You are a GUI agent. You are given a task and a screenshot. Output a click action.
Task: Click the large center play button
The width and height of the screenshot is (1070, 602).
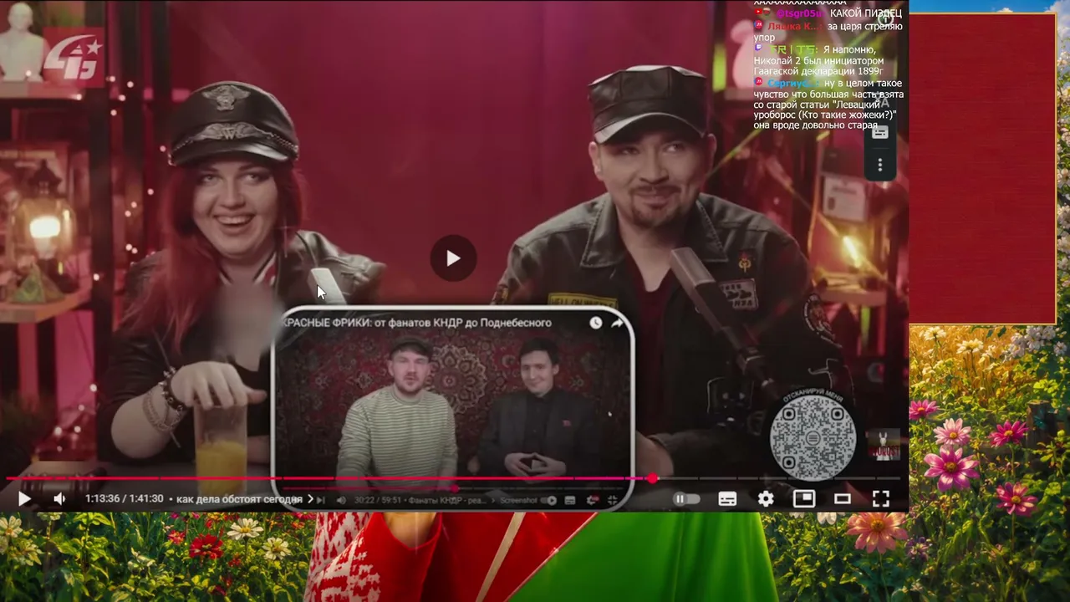pos(453,258)
